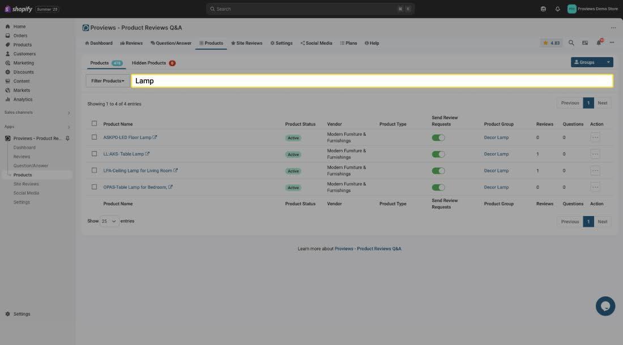Click the Decor Lamp group link in first row
Image resolution: width=623 pixels, height=345 pixels.
496,137
